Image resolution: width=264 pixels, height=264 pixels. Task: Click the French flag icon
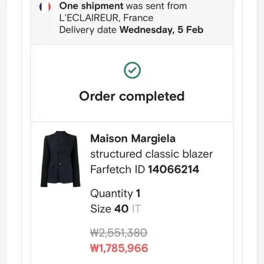45,7
